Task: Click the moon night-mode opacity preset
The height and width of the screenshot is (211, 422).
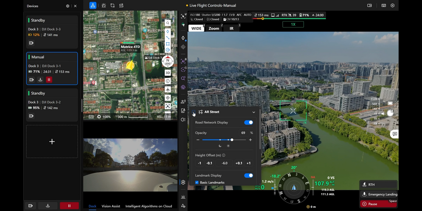Action: click(220, 146)
